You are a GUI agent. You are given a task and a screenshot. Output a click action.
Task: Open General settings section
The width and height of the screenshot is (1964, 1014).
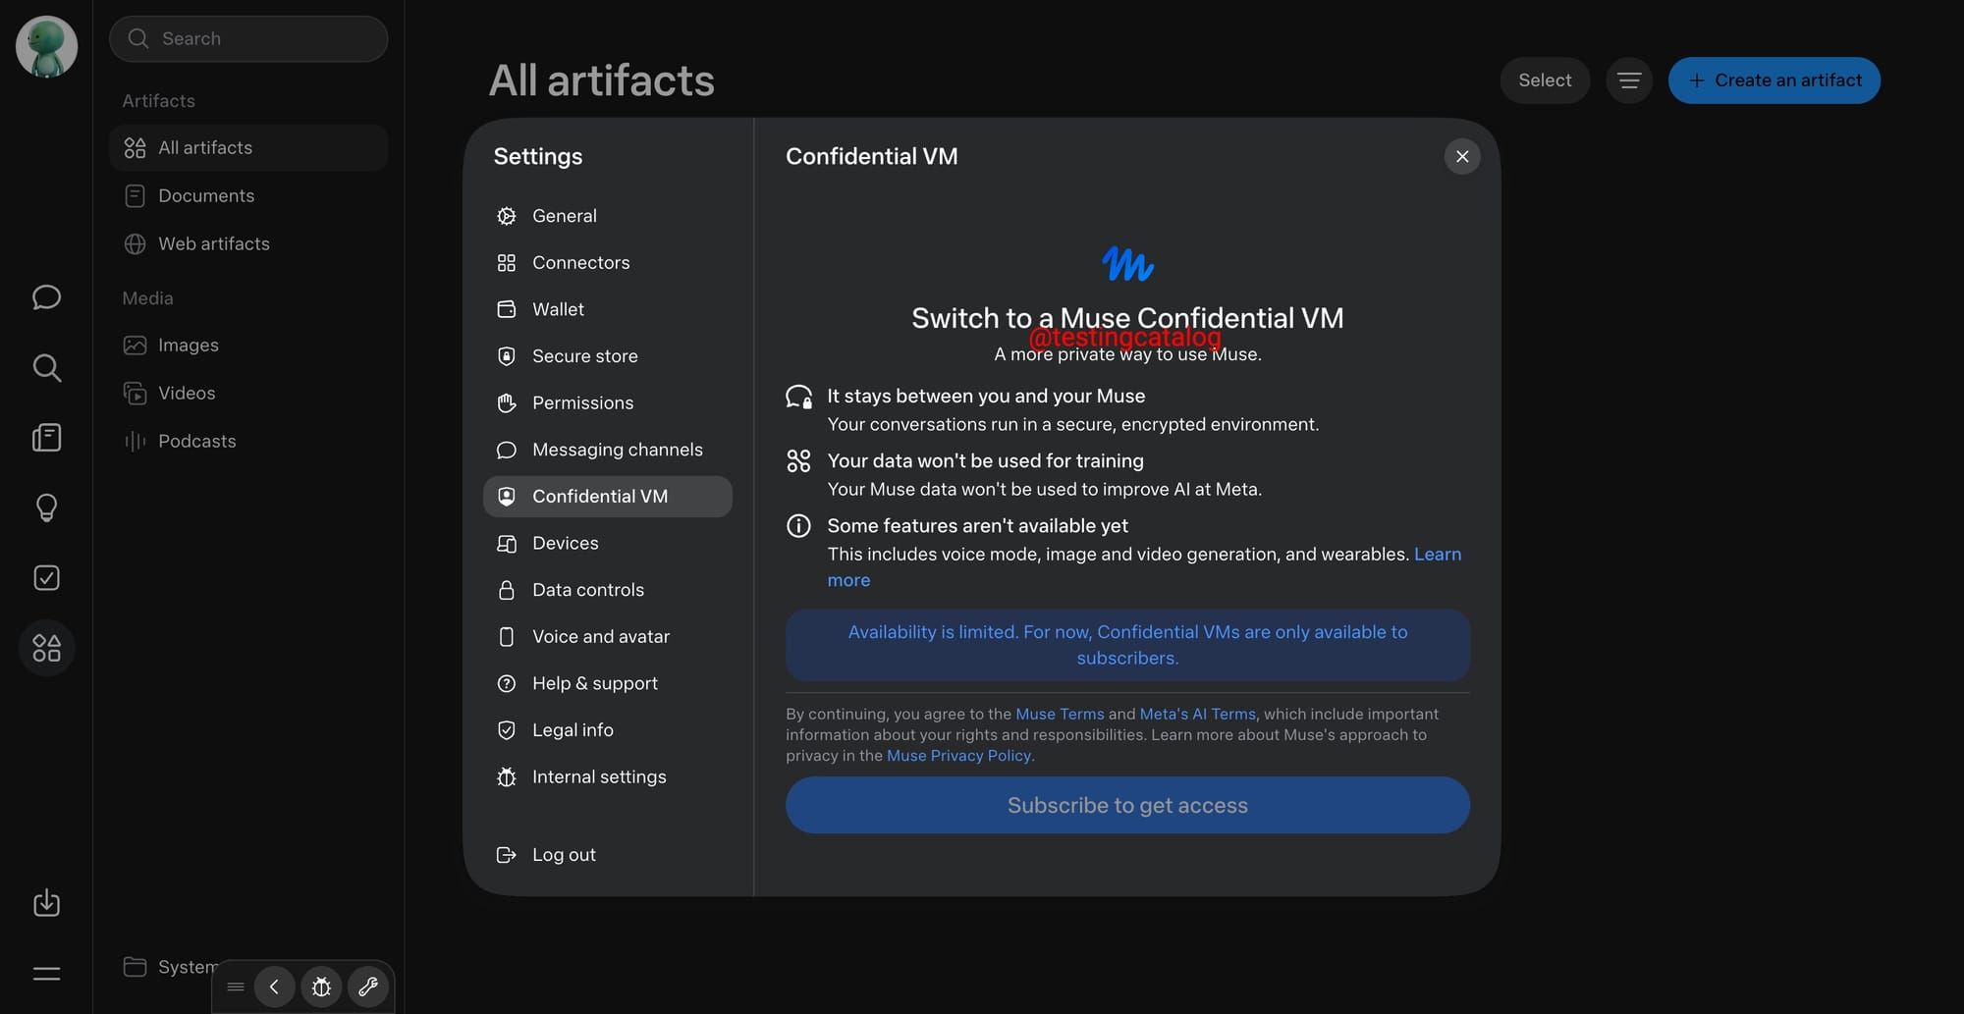tap(608, 216)
